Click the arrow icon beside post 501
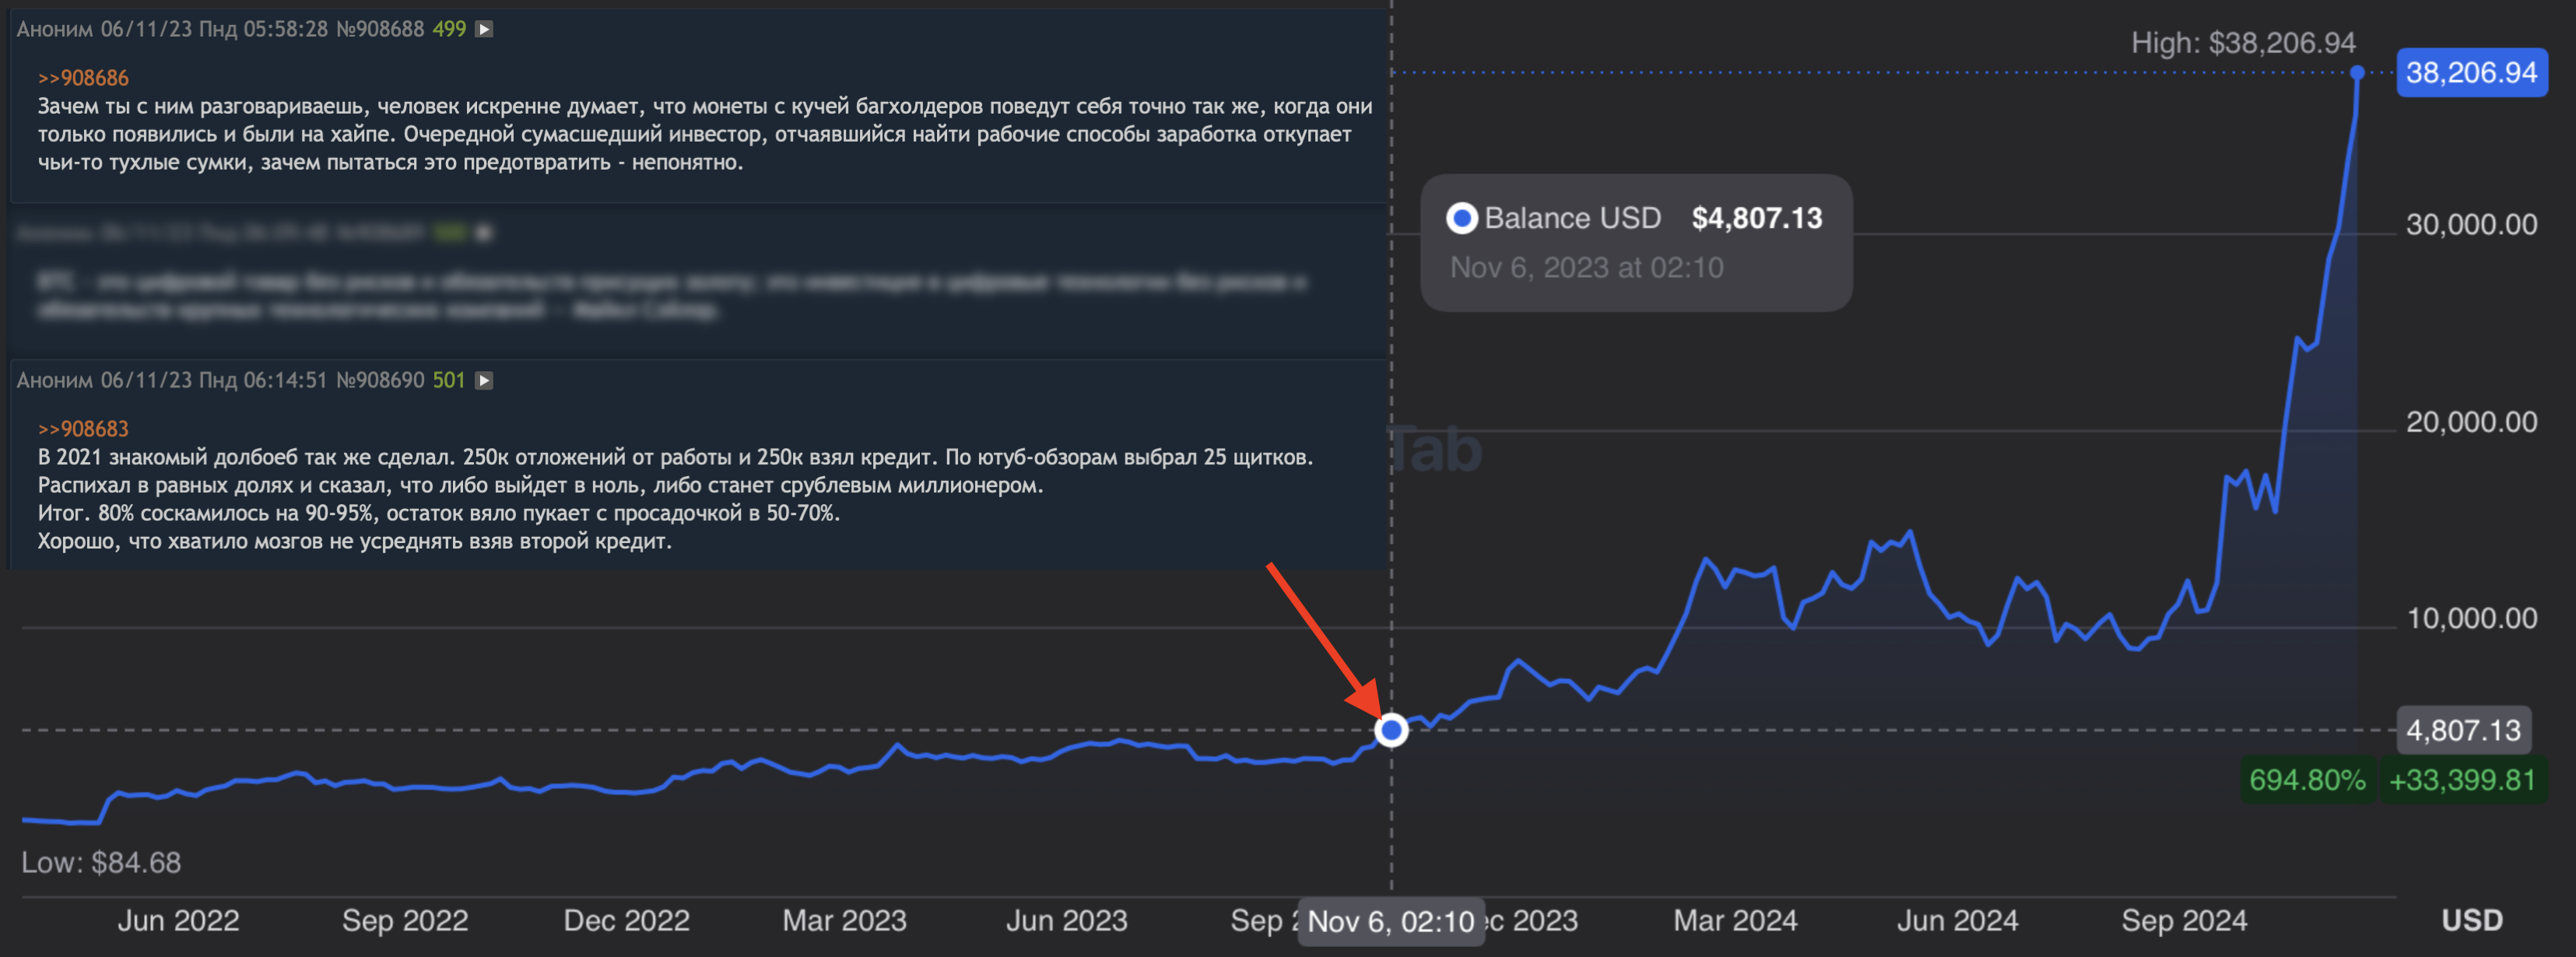The width and height of the screenshot is (2576, 957). pyautogui.click(x=484, y=380)
